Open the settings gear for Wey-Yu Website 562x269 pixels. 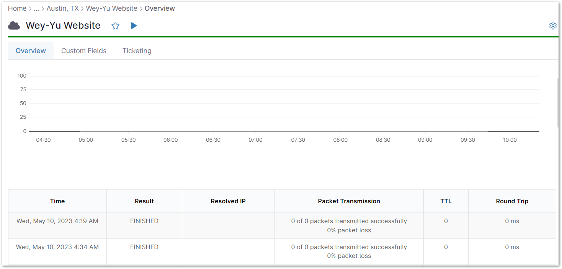553,25
